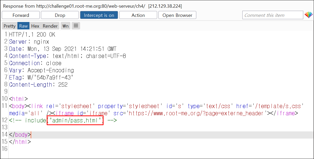314x159 pixels.
Task: Click the Open Browser button
Action: (177, 15)
